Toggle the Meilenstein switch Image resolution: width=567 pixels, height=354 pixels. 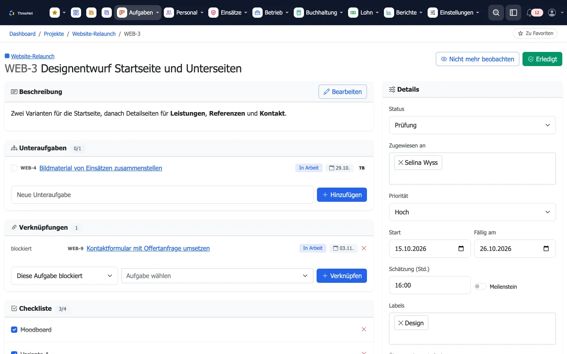tap(480, 286)
